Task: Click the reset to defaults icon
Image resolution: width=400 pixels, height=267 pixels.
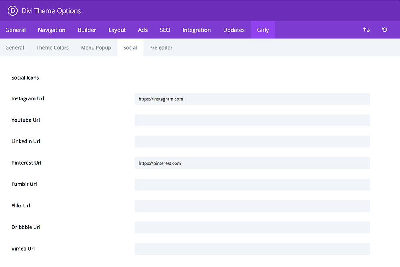Action: click(x=384, y=30)
